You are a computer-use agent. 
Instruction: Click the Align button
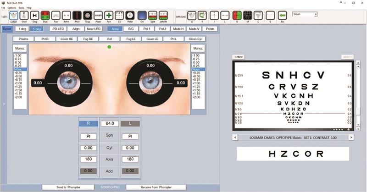point(76,29)
